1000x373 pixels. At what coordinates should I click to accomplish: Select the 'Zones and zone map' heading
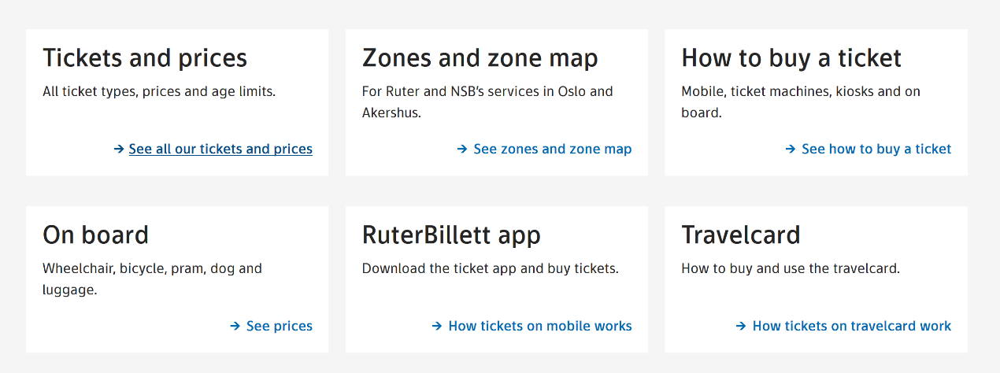point(480,58)
